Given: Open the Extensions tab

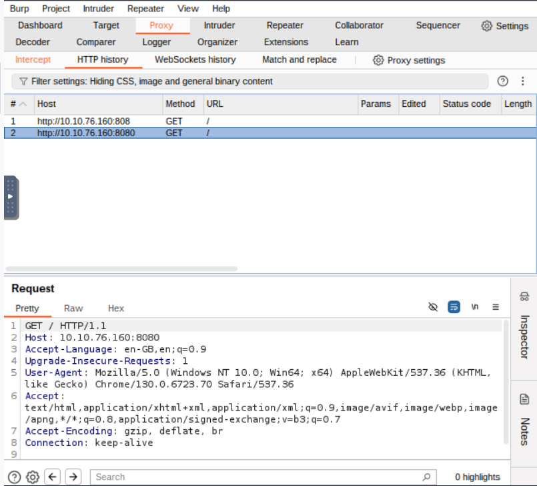Looking at the screenshot, I should point(286,42).
